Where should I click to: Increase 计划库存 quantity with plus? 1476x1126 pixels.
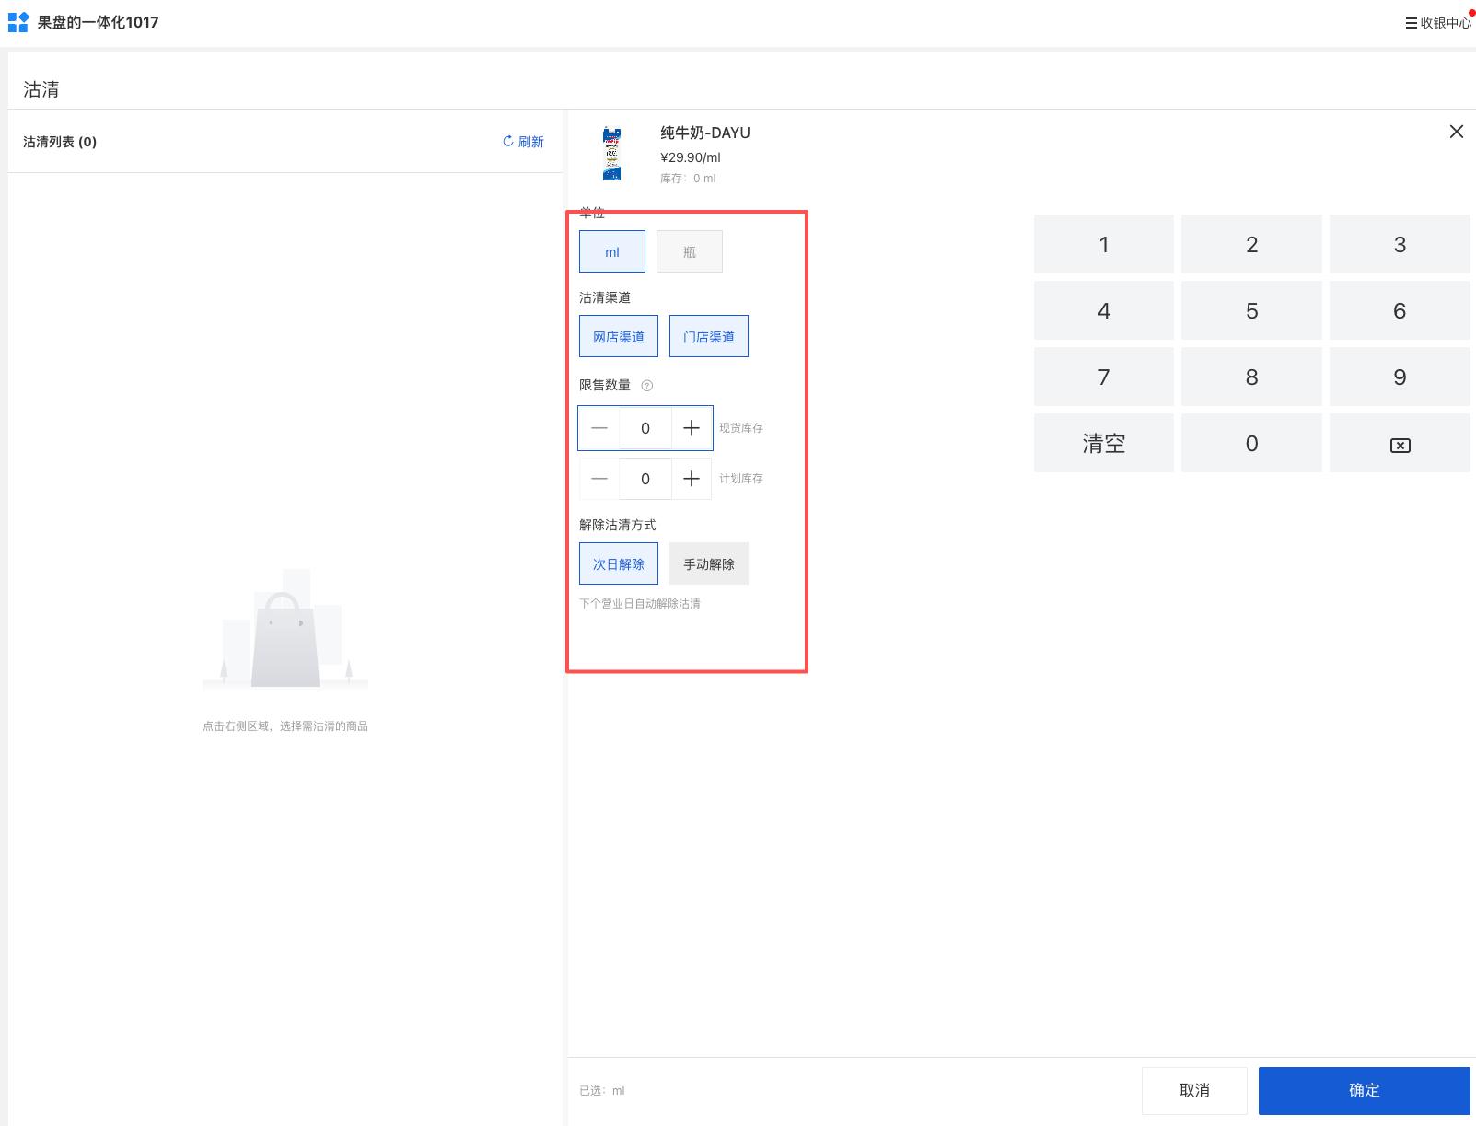click(692, 479)
